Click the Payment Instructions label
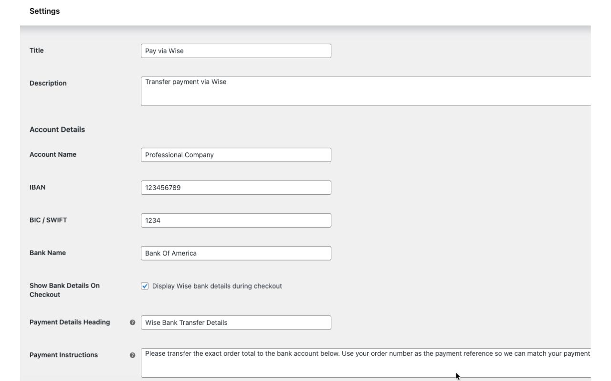The height and width of the screenshot is (381, 611). click(63, 355)
